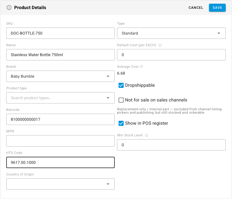The width and height of the screenshot is (232, 199).
Task: Click the Replacement-only helper description text
Action: pos(169,111)
